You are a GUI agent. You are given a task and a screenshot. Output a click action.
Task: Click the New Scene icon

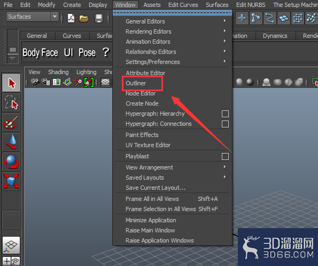point(71,18)
